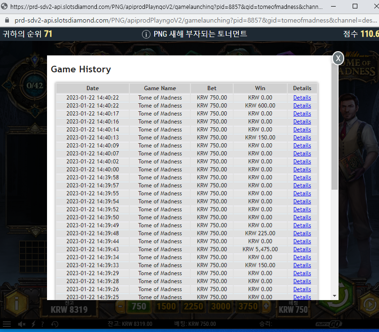This screenshot has height=332, width=379.
Task: Open Details for the KRW 600.00 win
Action: (x=302, y=106)
